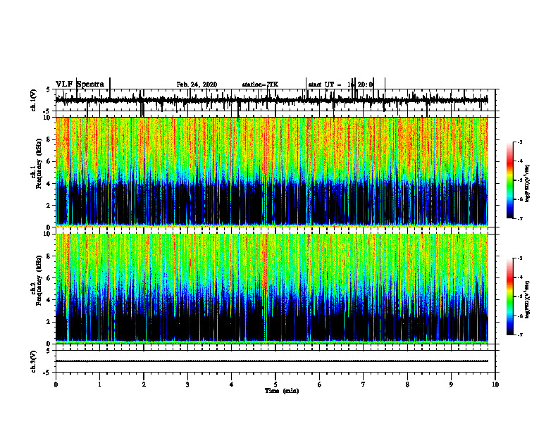Image resolution: width=558 pixels, height=431 pixels.
Task: Click the ch.1 'Frequency (kHz)' axis label
Action: (x=39, y=164)
